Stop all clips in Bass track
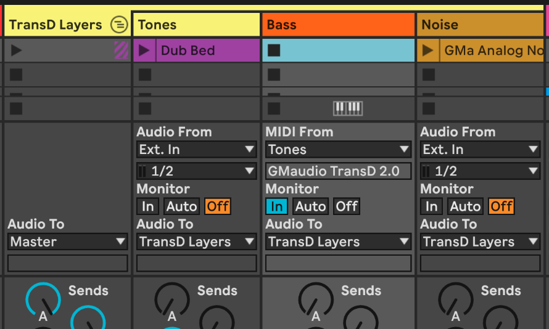549x329 pixels. pos(274,108)
